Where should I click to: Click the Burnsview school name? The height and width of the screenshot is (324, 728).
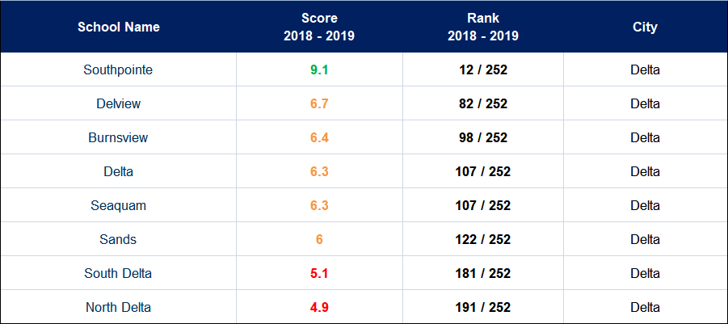pos(118,137)
